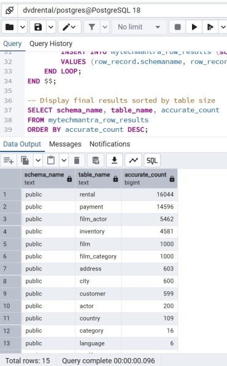This screenshot has width=227, height=366.
Task: Open the No limit rows dropdown
Action: [139, 27]
